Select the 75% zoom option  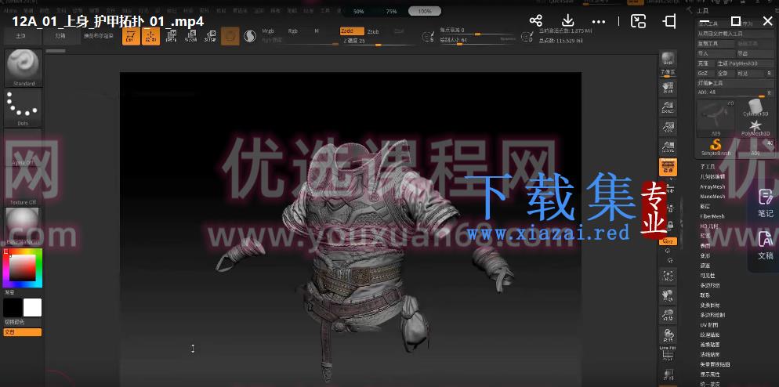click(x=392, y=12)
